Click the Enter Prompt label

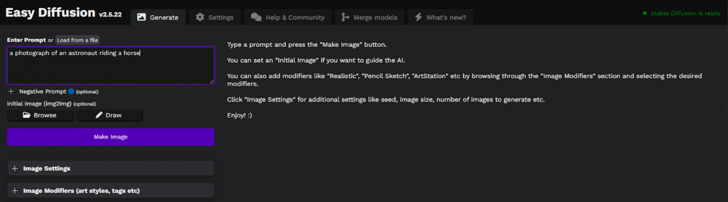pyautogui.click(x=26, y=40)
